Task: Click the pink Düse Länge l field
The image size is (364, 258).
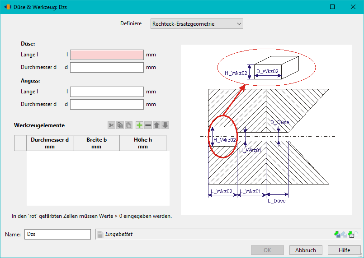Action: (x=107, y=55)
